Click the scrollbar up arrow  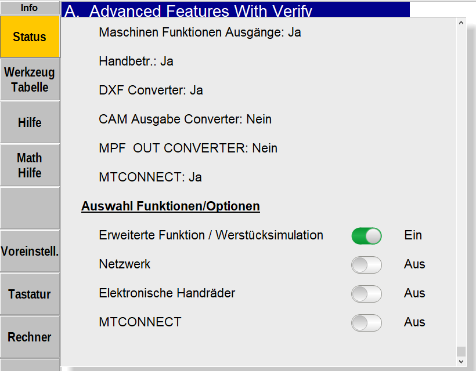click(461, 23)
